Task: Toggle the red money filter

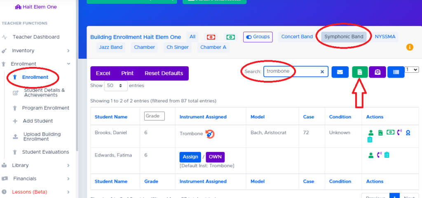Action: click(x=211, y=37)
